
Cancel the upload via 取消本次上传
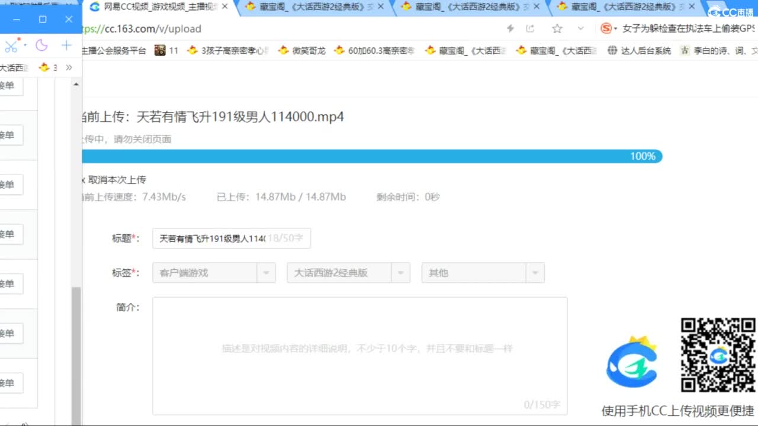[x=114, y=179]
